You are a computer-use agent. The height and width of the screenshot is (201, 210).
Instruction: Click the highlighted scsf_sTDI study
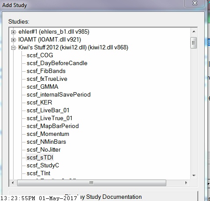[x=40, y=158]
